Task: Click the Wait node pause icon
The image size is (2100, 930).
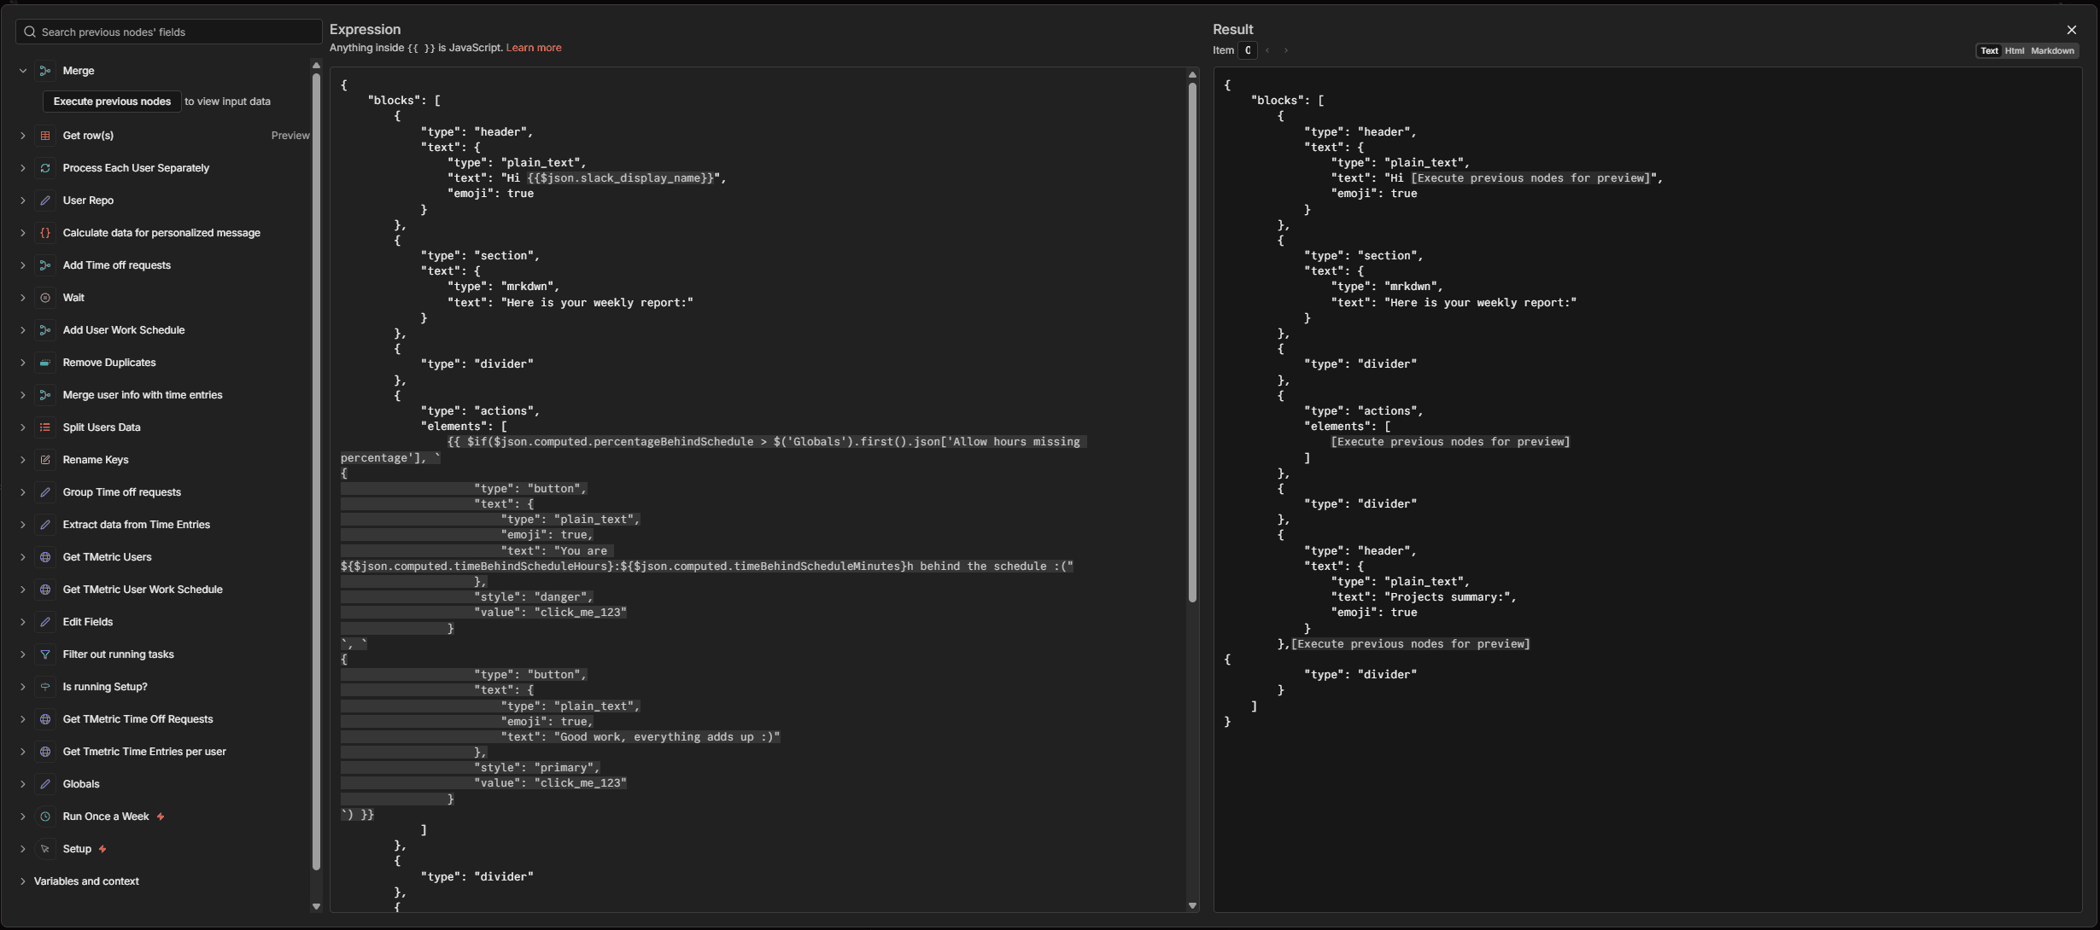Action: coord(45,298)
